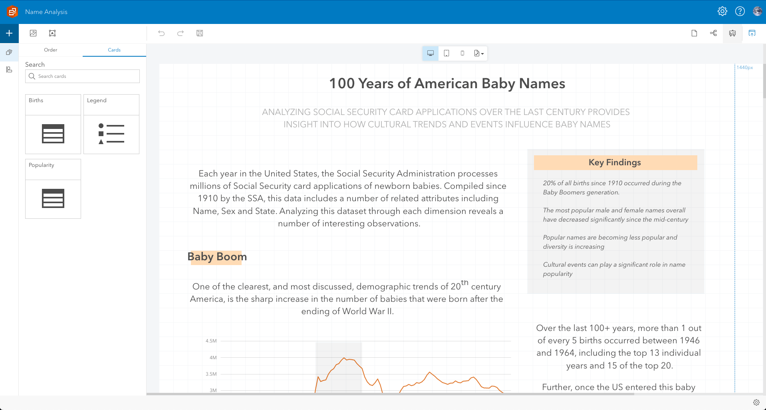Click the paragraph starting 'Each year in the United States'
Viewport: 766px width, 410px height.
pyautogui.click(x=348, y=198)
